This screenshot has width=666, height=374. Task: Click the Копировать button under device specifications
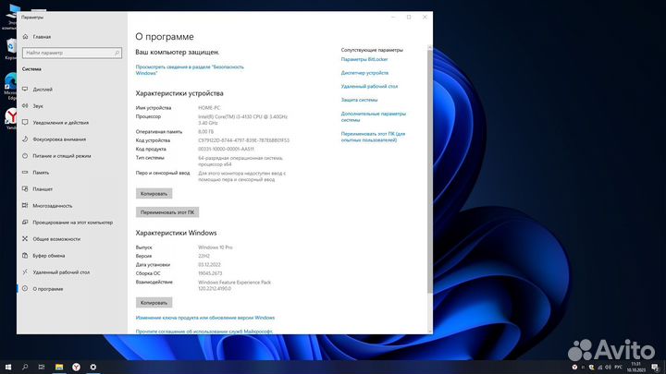(154, 194)
